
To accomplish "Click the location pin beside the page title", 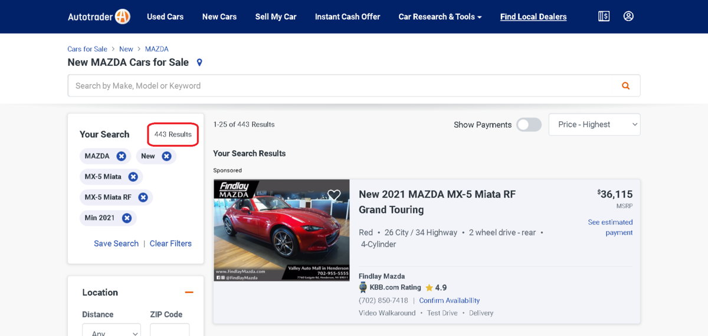I will (199, 62).
